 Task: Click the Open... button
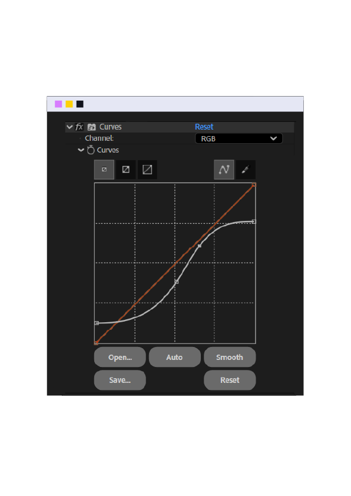[x=120, y=357]
